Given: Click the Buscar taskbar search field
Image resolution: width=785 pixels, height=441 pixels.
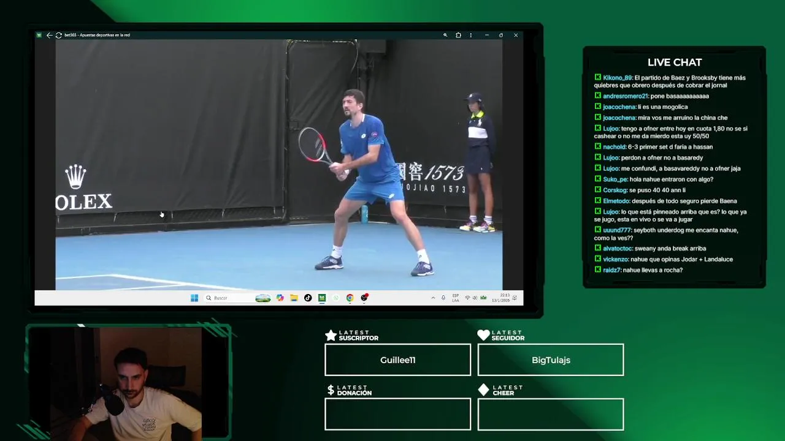Looking at the screenshot, I should point(230,298).
